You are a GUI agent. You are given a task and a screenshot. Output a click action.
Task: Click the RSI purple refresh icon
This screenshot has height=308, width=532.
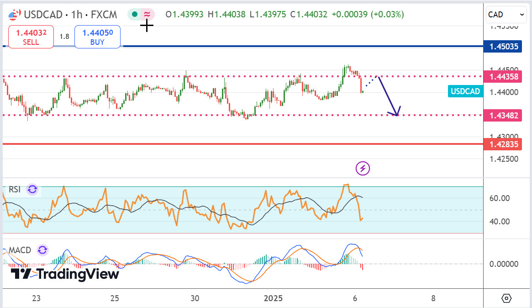tap(32, 189)
